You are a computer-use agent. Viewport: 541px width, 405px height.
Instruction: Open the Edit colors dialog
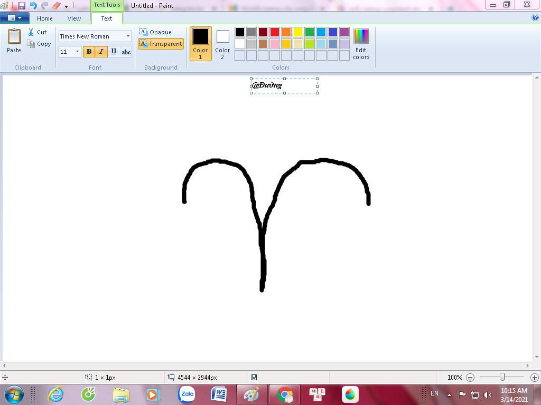pyautogui.click(x=361, y=44)
